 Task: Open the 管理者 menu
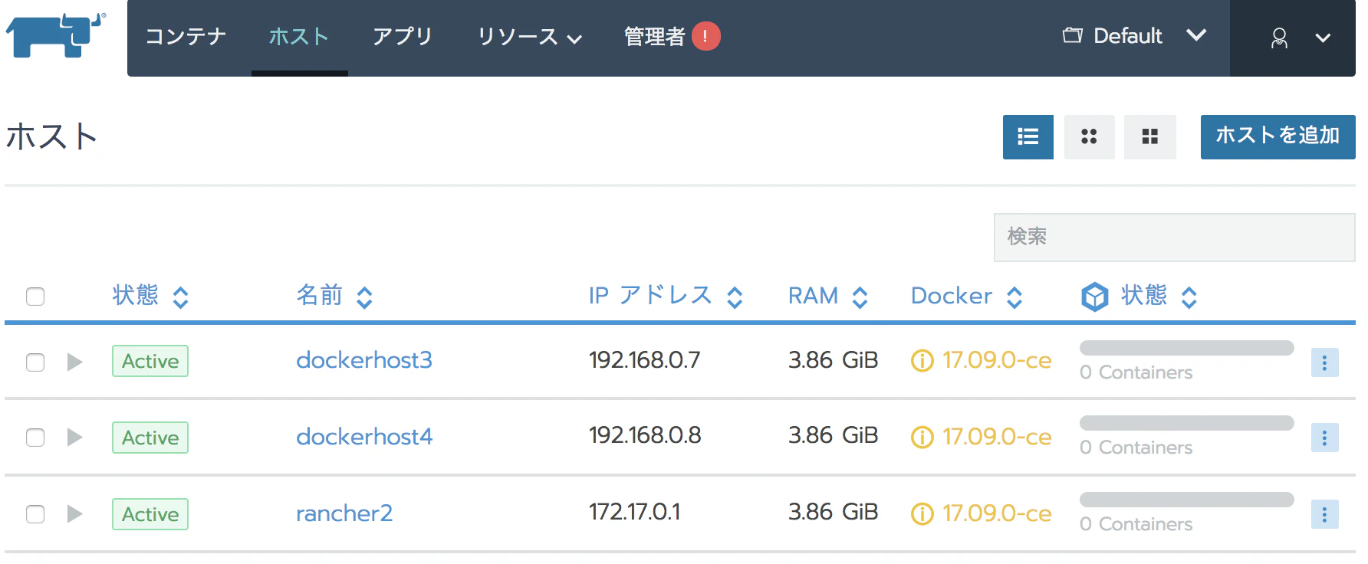point(654,37)
